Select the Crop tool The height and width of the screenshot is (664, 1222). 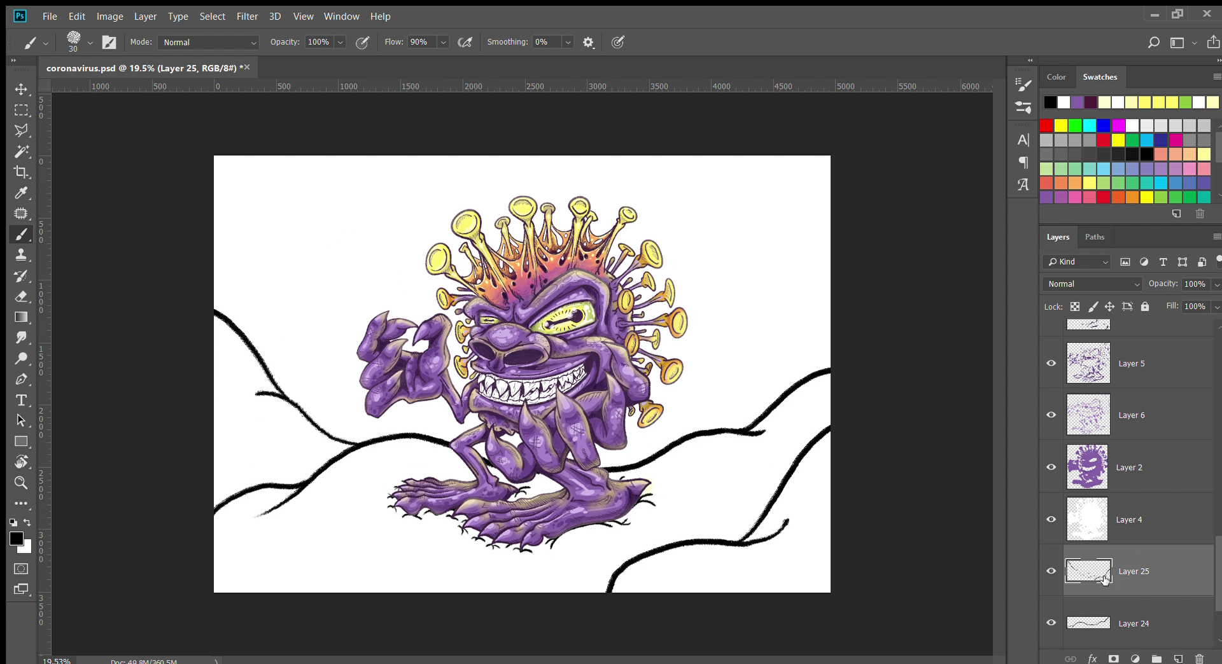pyautogui.click(x=21, y=172)
